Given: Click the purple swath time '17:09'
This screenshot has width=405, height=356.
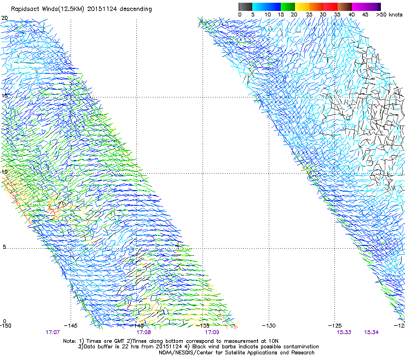Looking at the screenshot, I should [212, 332].
